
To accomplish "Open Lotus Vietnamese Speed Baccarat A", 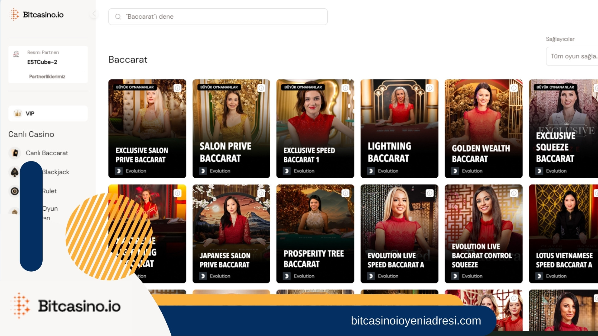I will (563, 234).
